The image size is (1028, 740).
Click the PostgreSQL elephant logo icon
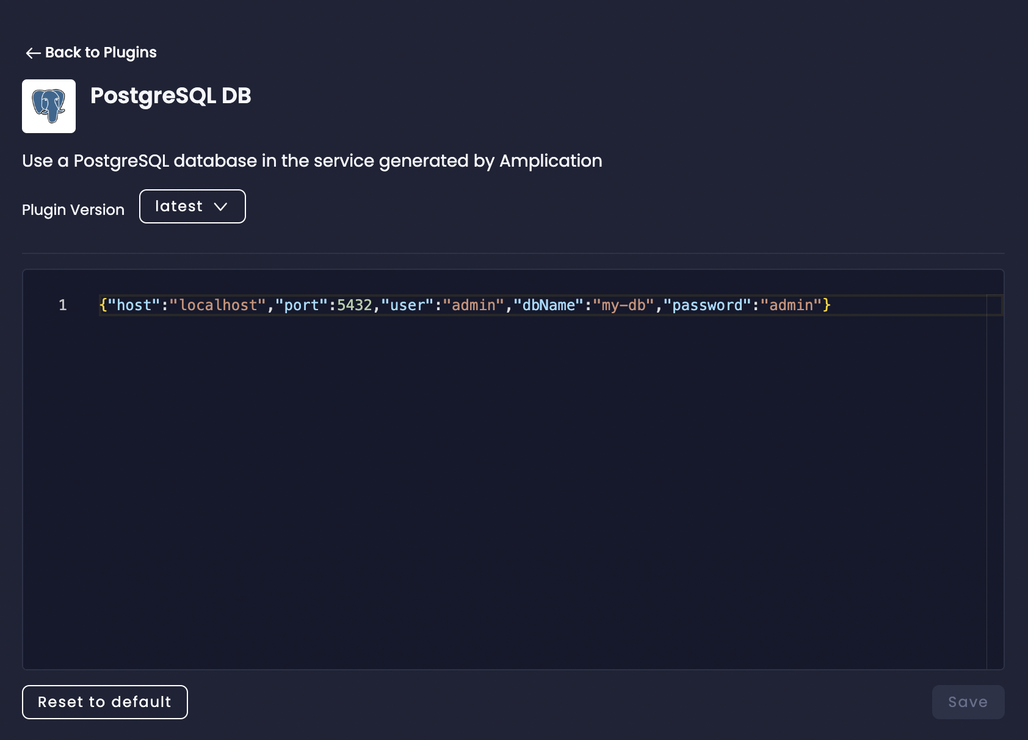click(x=49, y=106)
